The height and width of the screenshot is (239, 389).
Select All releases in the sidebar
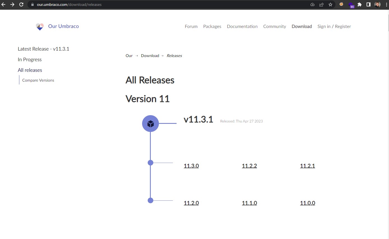tap(30, 70)
